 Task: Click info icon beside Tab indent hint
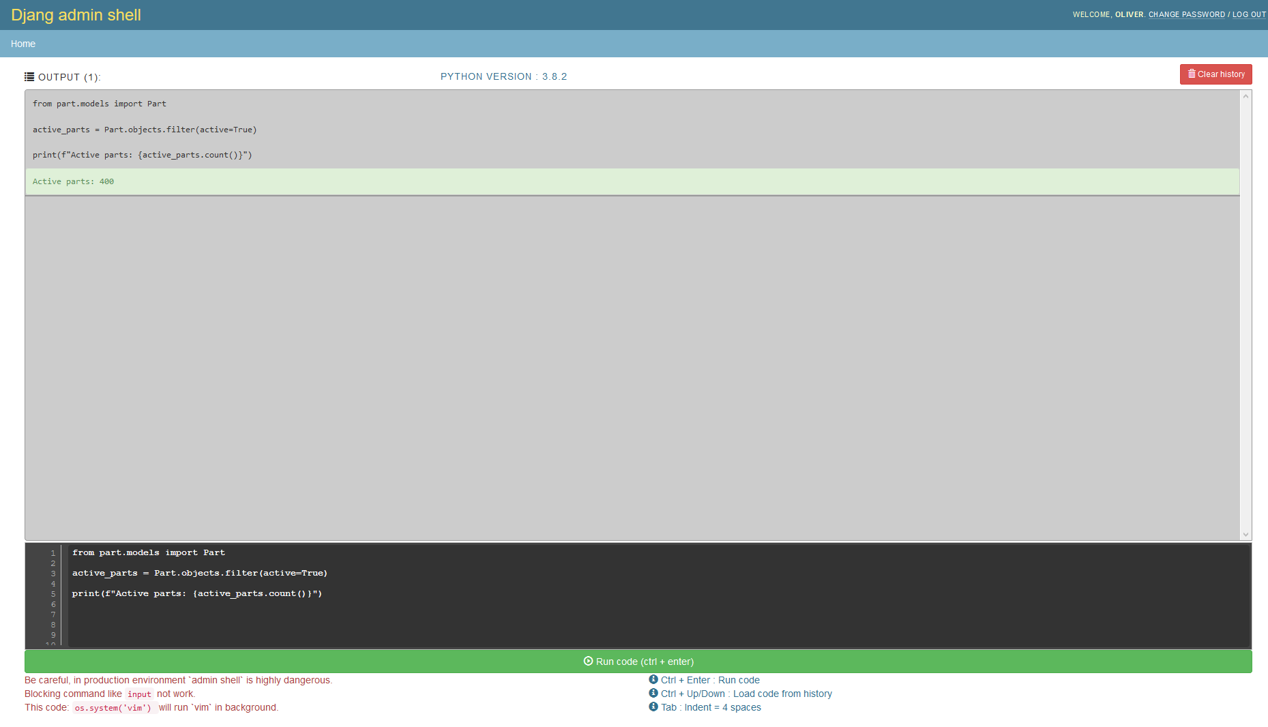(653, 707)
